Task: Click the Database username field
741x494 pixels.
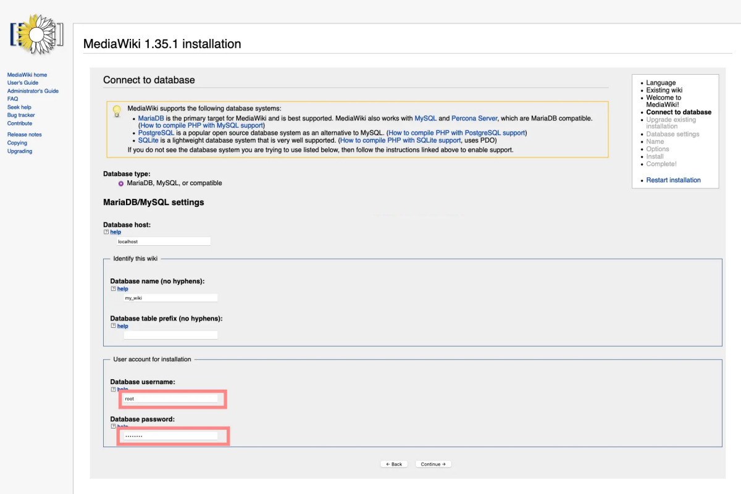Action: 170,399
